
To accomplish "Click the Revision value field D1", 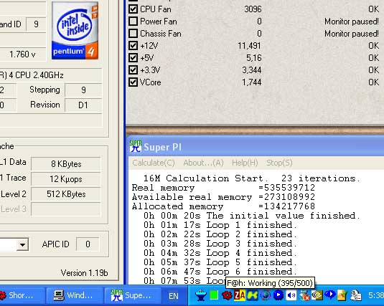I will (x=83, y=105).
